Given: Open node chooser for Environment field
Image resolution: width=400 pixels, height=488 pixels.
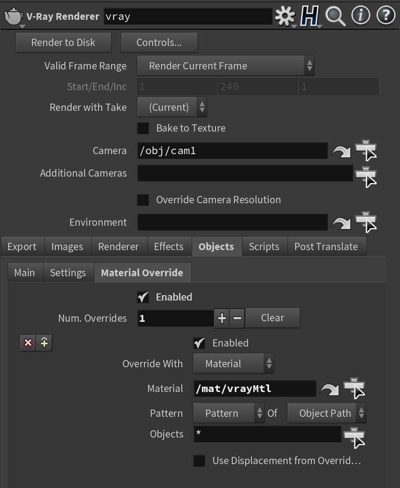Looking at the screenshot, I should 366,222.
